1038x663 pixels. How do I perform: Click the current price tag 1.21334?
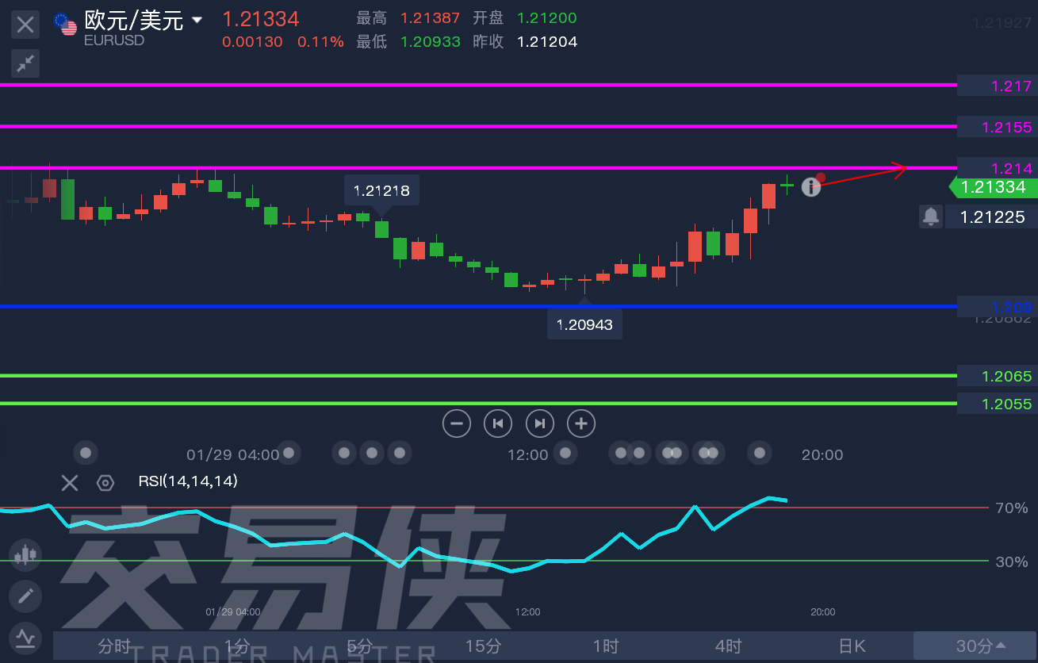[x=992, y=187]
